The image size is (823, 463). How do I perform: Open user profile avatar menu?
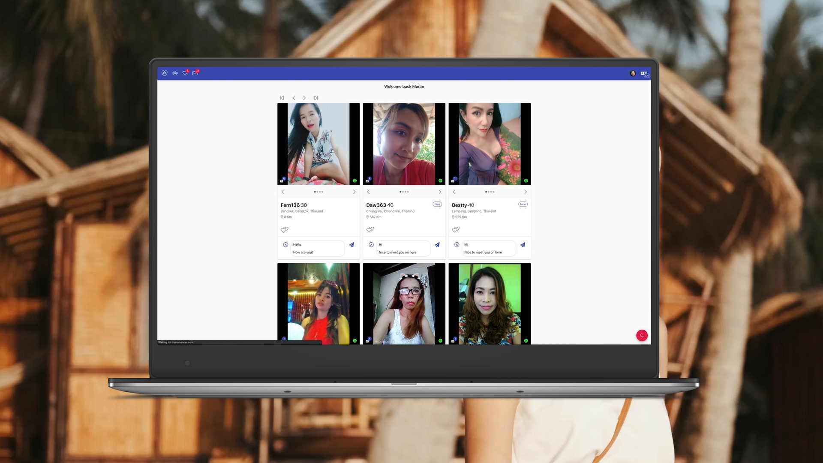click(x=633, y=73)
